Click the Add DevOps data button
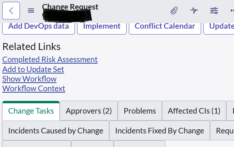This screenshot has height=147, width=234. pos(38,26)
